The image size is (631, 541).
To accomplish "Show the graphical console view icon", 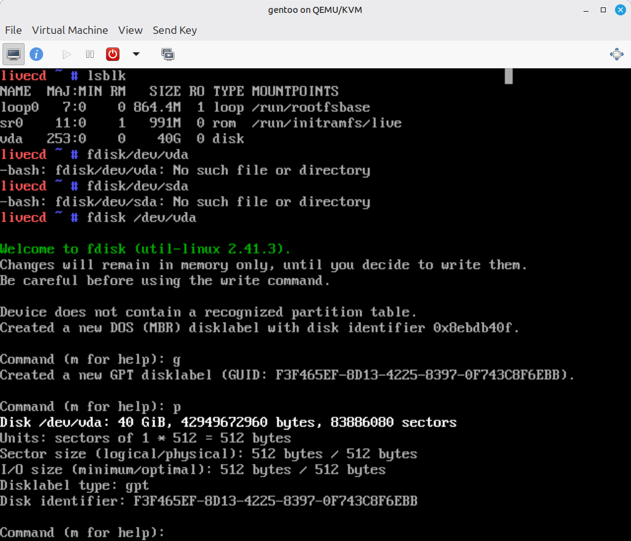I will pyautogui.click(x=14, y=54).
